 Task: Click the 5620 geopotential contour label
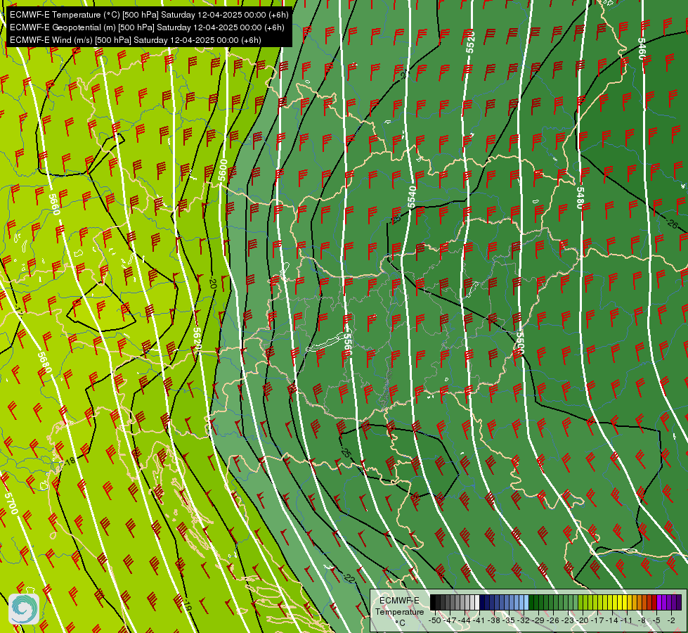click(197, 339)
